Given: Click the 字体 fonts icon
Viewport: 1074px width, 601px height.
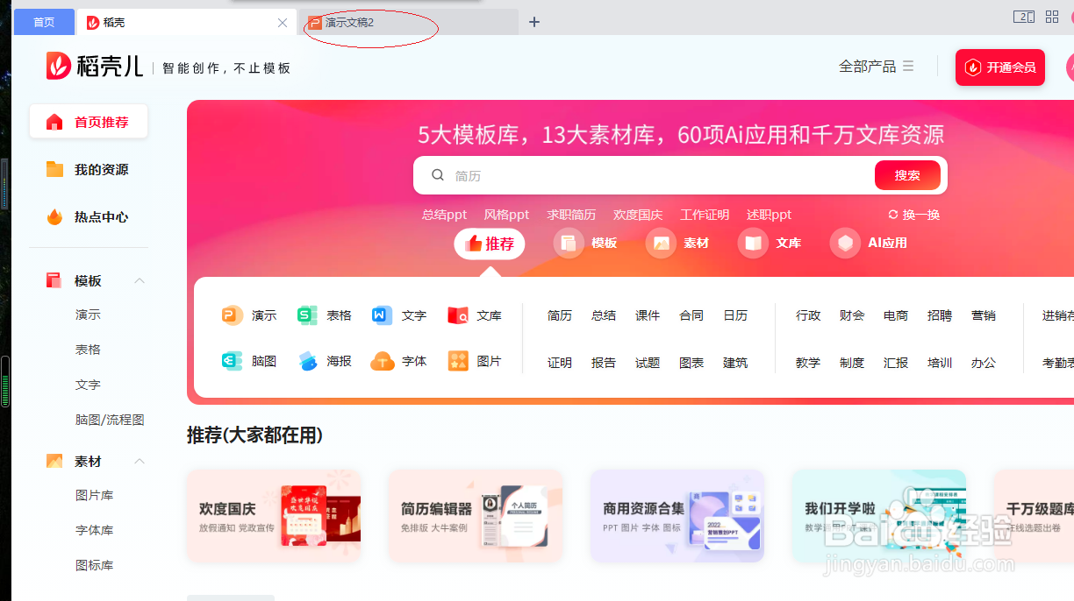Looking at the screenshot, I should point(381,360).
